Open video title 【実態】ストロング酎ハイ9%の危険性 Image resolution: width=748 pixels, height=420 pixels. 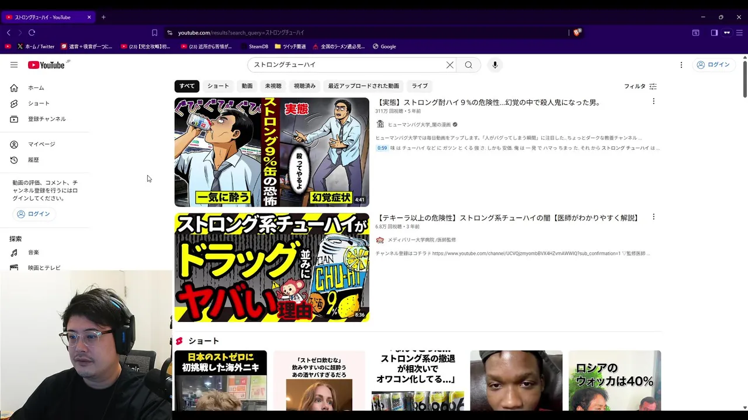pyautogui.click(x=489, y=103)
